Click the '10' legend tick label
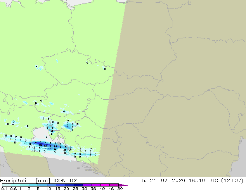 pos(49,188)
